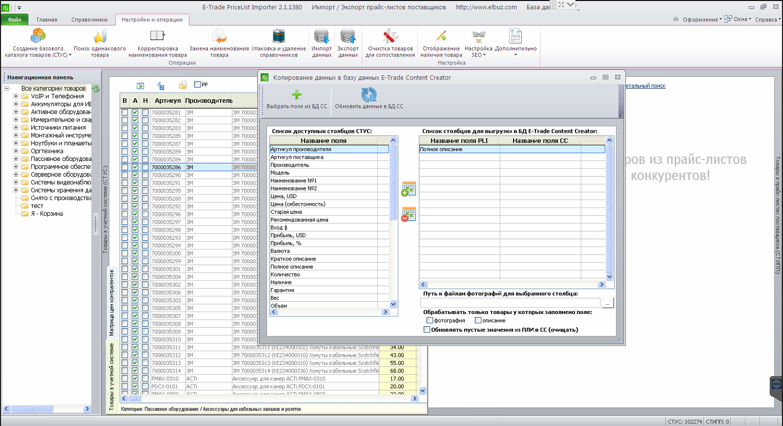The height and width of the screenshot is (426, 783).
Task: Sort the grid by the Артикул column header
Action: (x=167, y=100)
